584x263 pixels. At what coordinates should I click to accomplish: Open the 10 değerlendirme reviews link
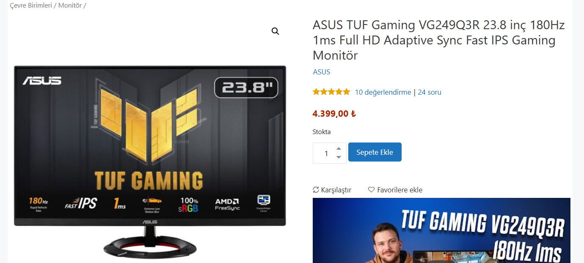(x=383, y=92)
